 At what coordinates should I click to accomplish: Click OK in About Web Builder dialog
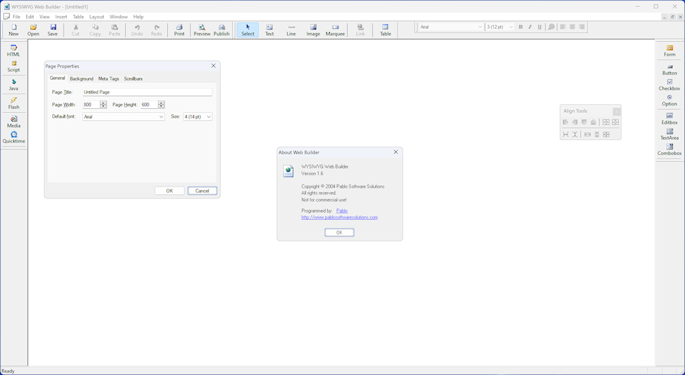click(x=339, y=233)
